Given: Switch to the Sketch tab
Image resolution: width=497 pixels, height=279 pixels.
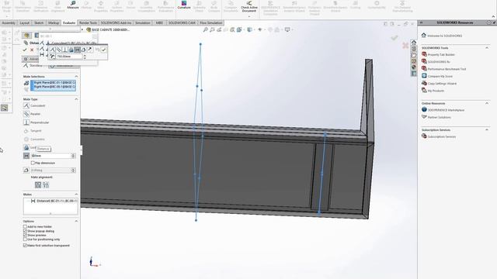Looking at the screenshot, I should click(x=39, y=22).
